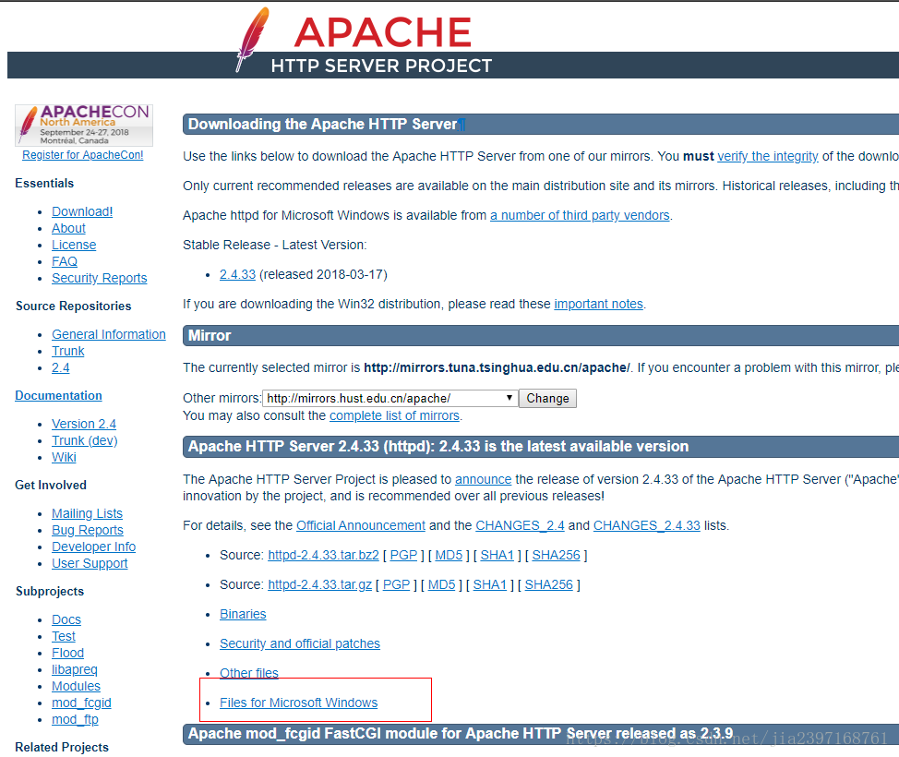Open the User Support link

(x=90, y=563)
